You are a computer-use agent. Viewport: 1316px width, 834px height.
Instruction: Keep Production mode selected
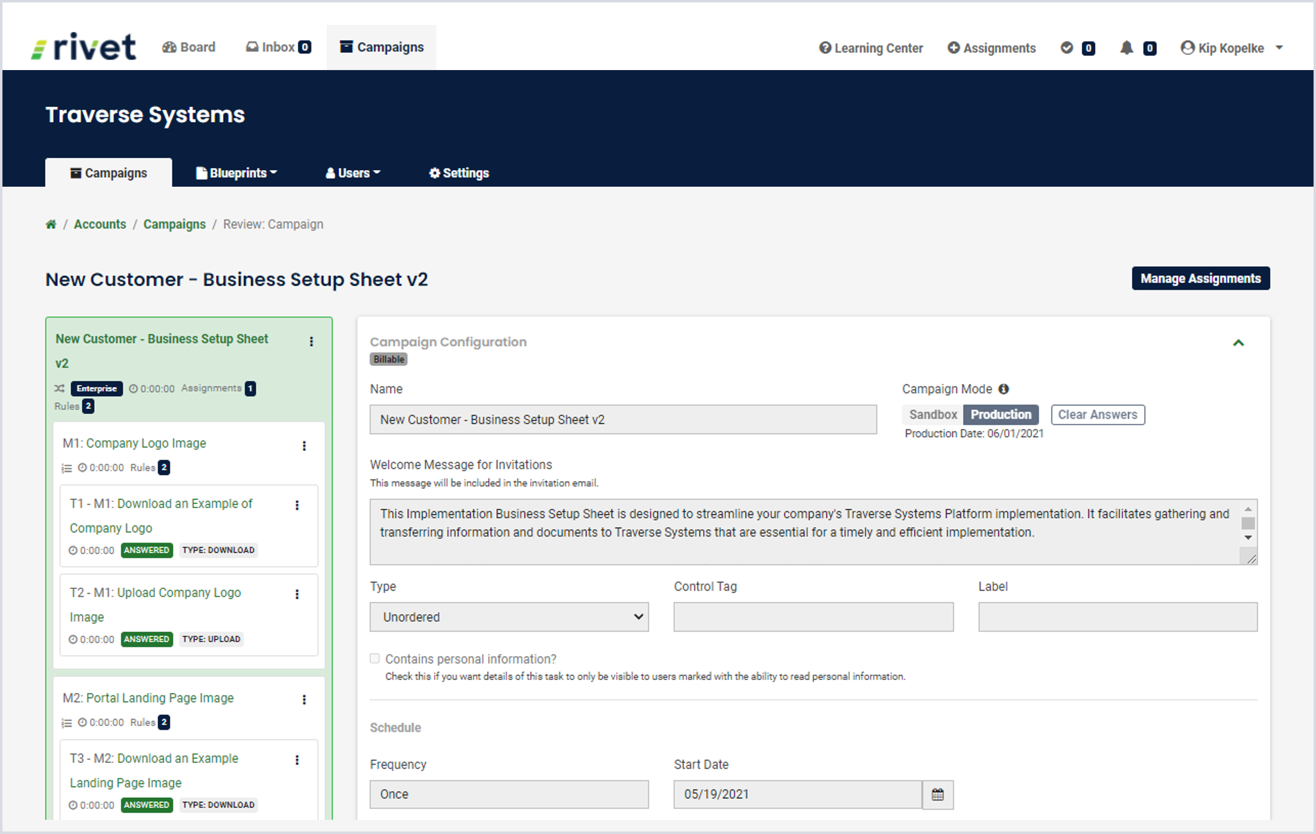1001,414
